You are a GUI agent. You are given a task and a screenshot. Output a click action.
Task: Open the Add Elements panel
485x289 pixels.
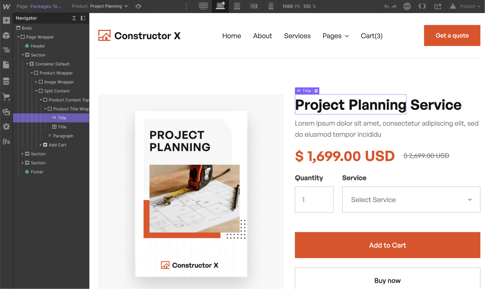(x=7, y=21)
